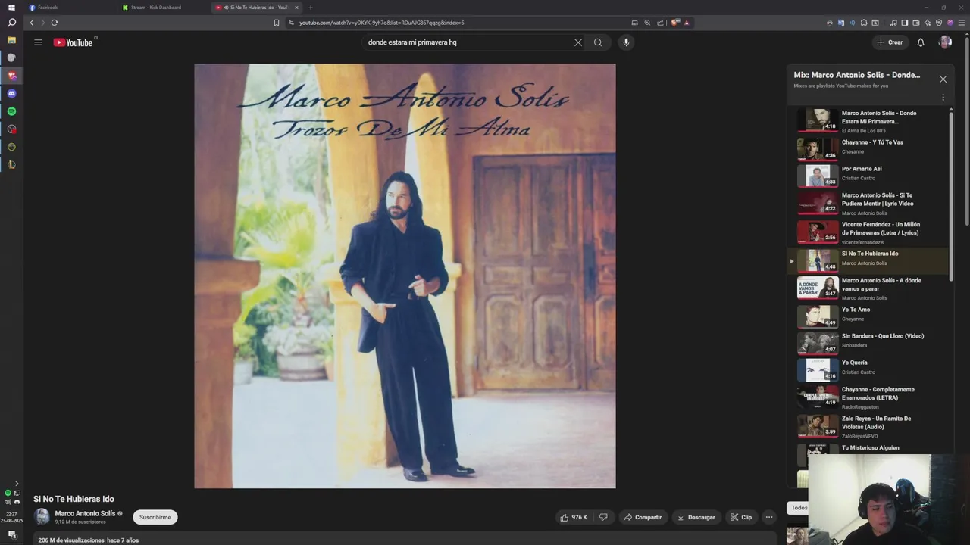
Task: Open the YouTube account avatar menu
Action: (x=945, y=42)
